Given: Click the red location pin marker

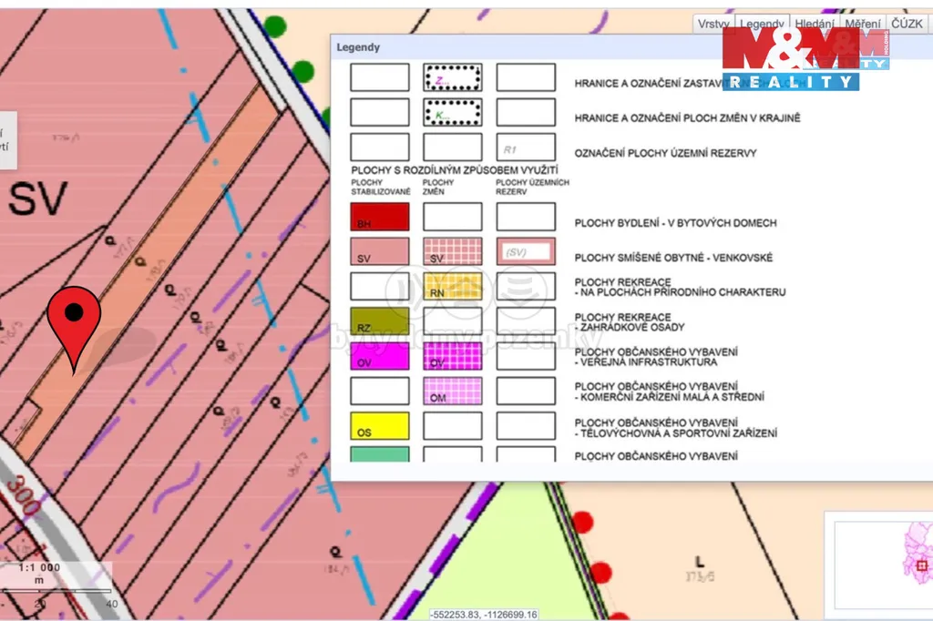Looking at the screenshot, I should point(73,321).
